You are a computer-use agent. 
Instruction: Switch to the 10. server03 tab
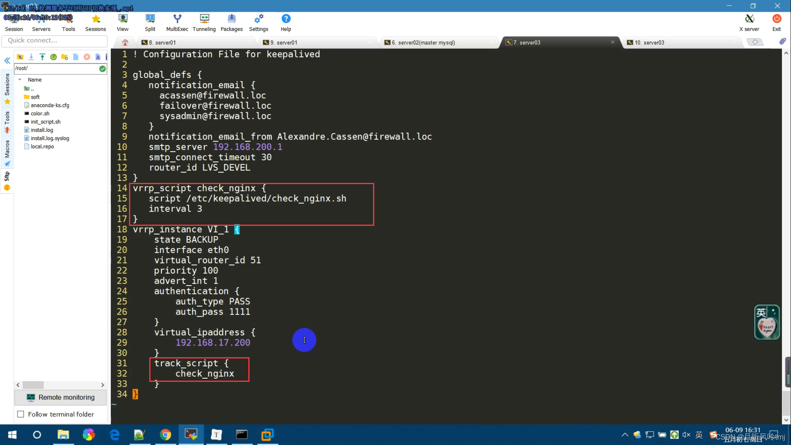click(649, 43)
